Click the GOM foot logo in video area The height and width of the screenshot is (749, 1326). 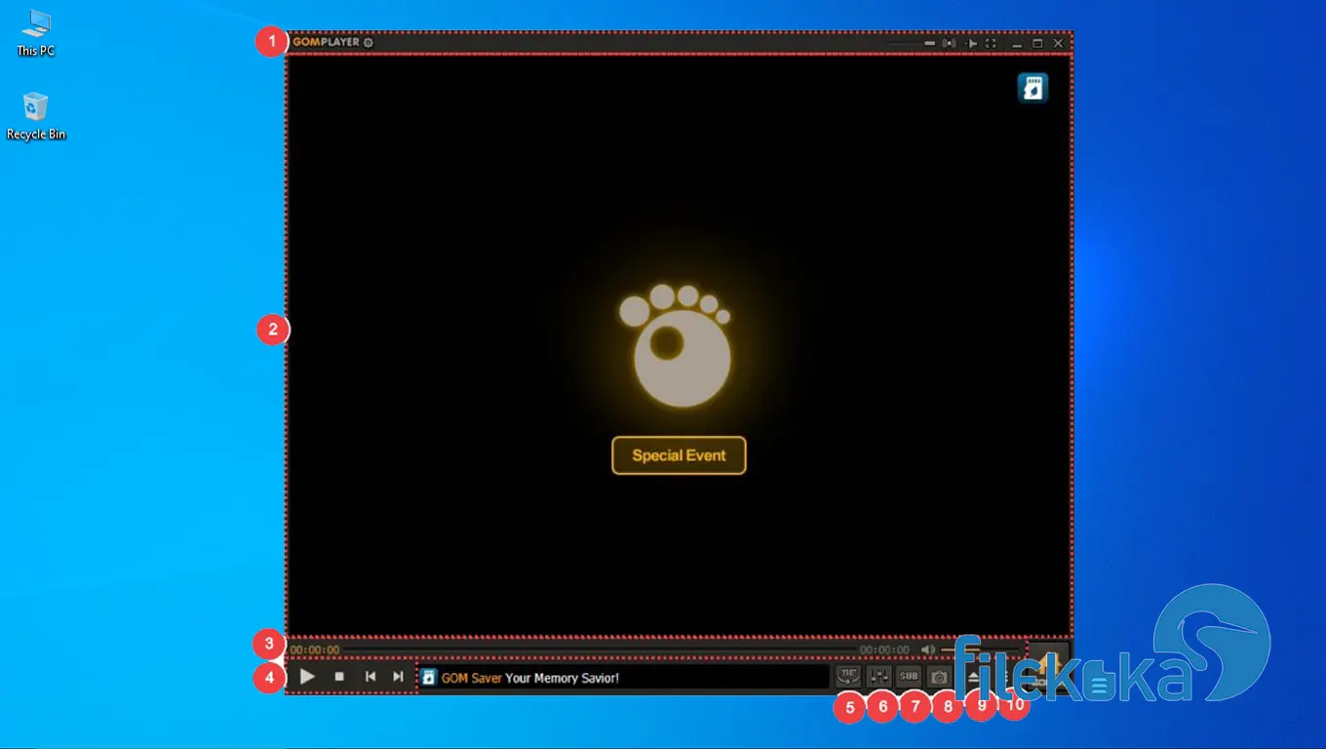(x=675, y=345)
